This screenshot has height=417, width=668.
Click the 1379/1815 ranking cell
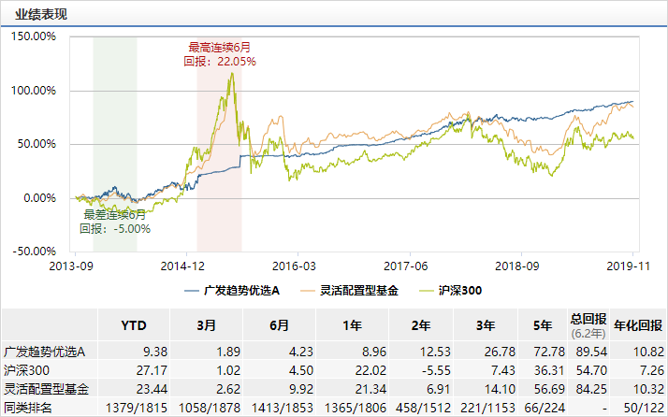(x=137, y=408)
